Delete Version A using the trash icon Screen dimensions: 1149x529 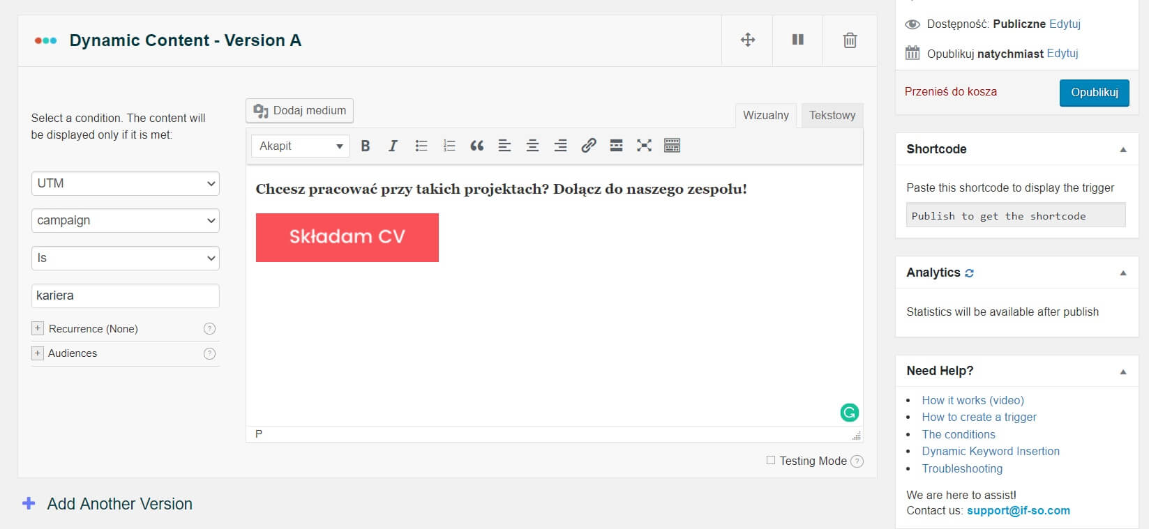pos(850,40)
